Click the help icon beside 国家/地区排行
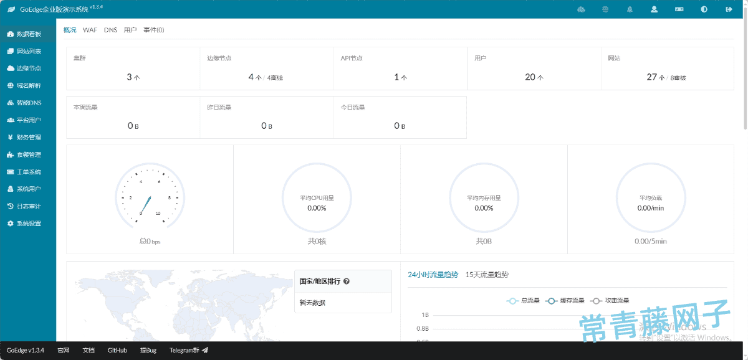This screenshot has height=360, width=748. click(x=347, y=282)
